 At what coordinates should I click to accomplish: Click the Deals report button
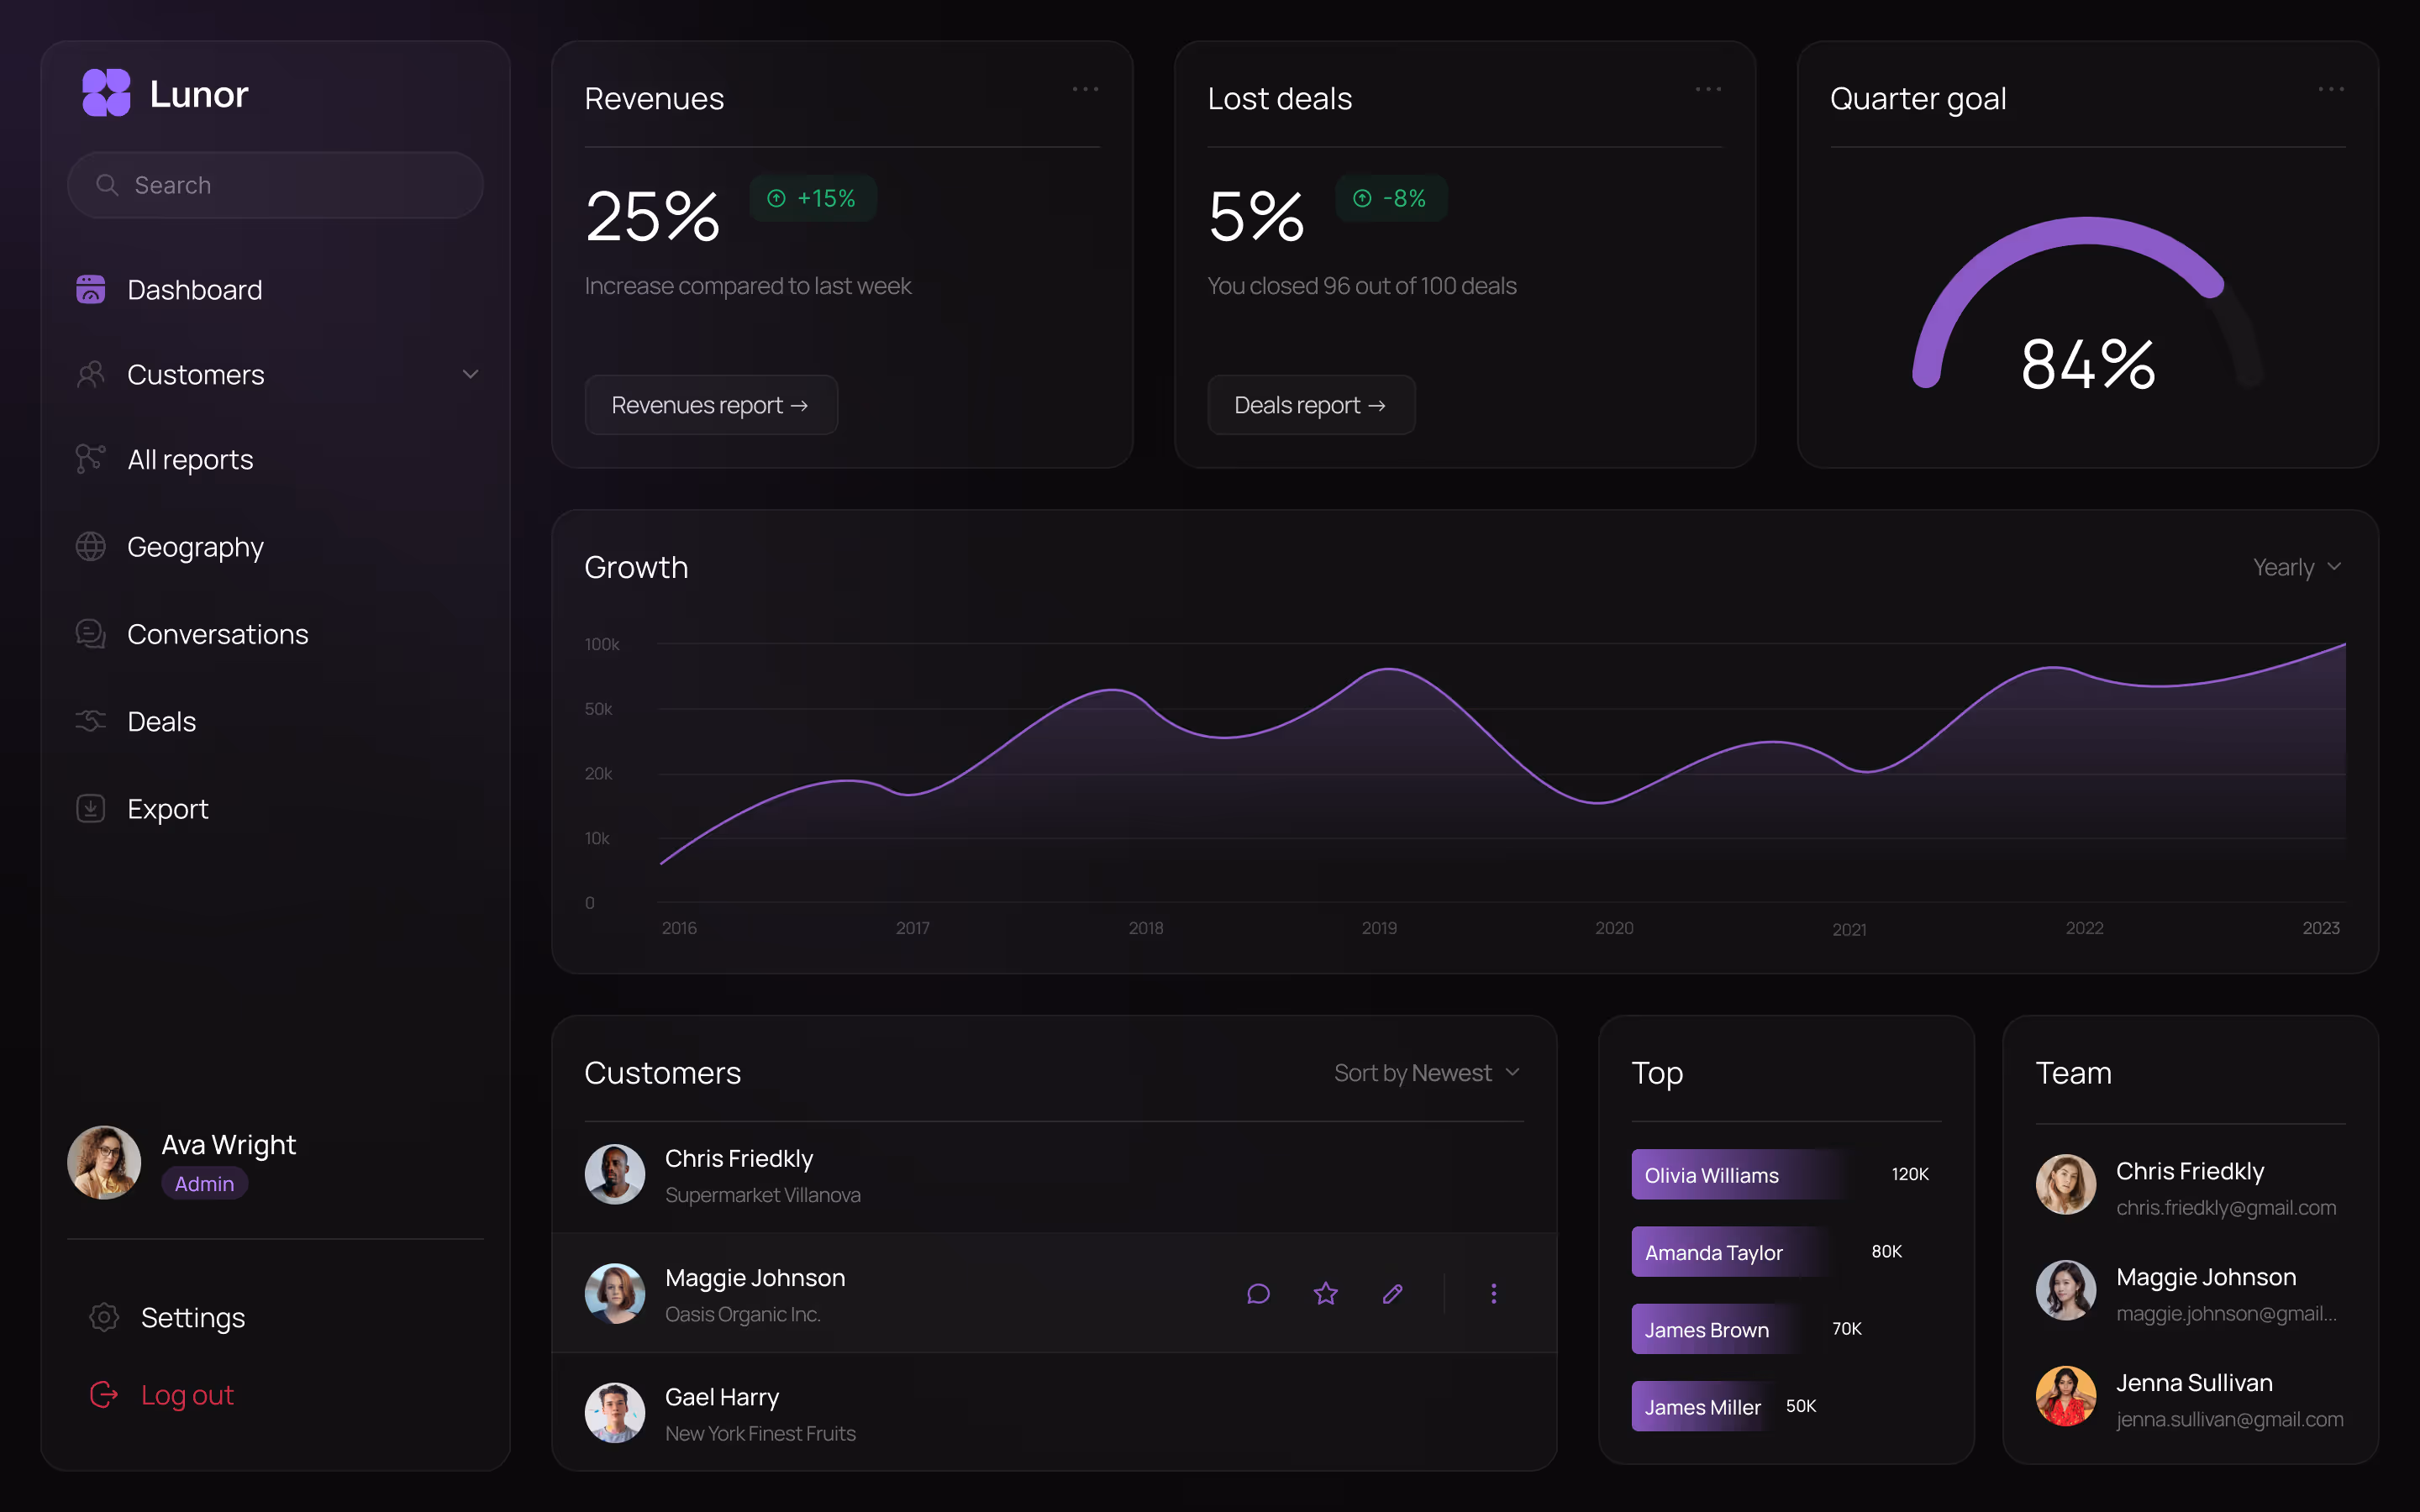coord(1311,405)
